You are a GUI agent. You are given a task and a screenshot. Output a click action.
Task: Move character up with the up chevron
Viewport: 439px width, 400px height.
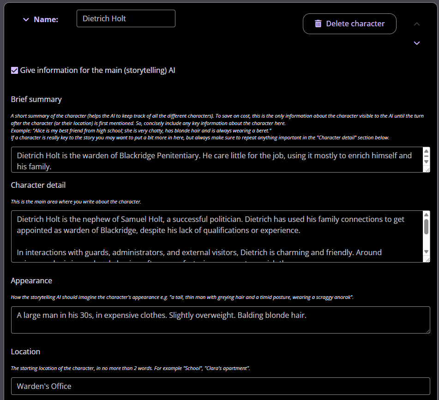[x=417, y=24]
